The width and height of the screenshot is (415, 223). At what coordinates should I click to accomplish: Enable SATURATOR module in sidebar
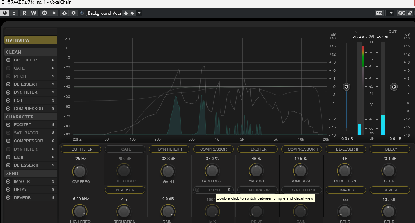[8, 133]
